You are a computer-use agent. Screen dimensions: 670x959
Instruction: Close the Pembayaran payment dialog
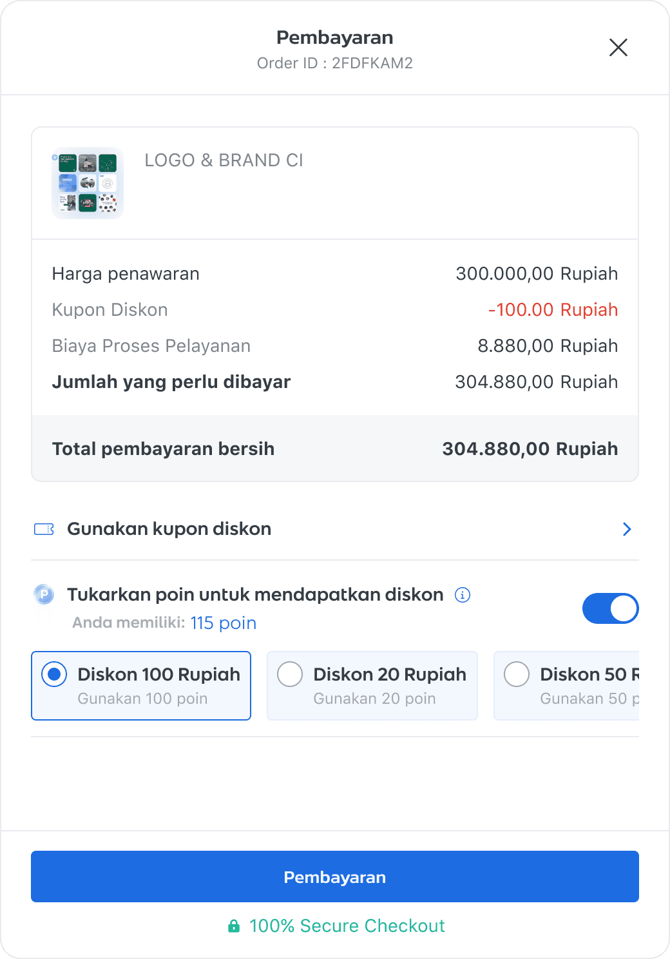click(618, 47)
